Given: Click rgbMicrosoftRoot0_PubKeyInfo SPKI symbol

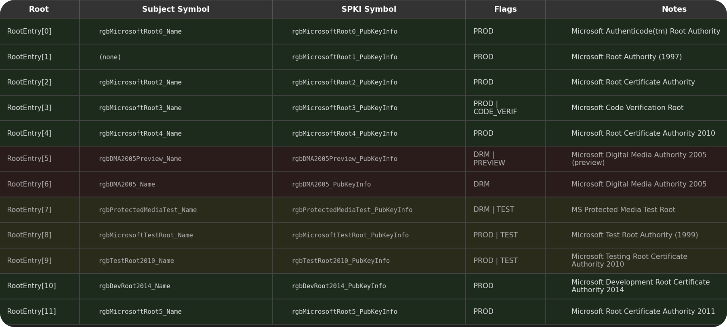Looking at the screenshot, I should coord(345,31).
